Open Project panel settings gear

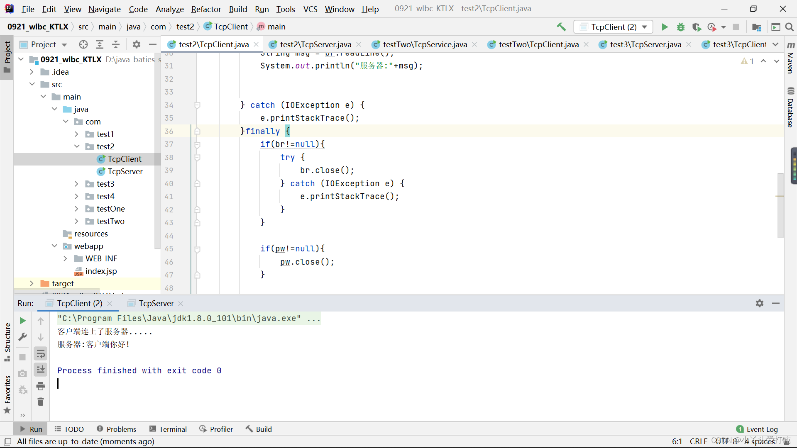coord(137,44)
